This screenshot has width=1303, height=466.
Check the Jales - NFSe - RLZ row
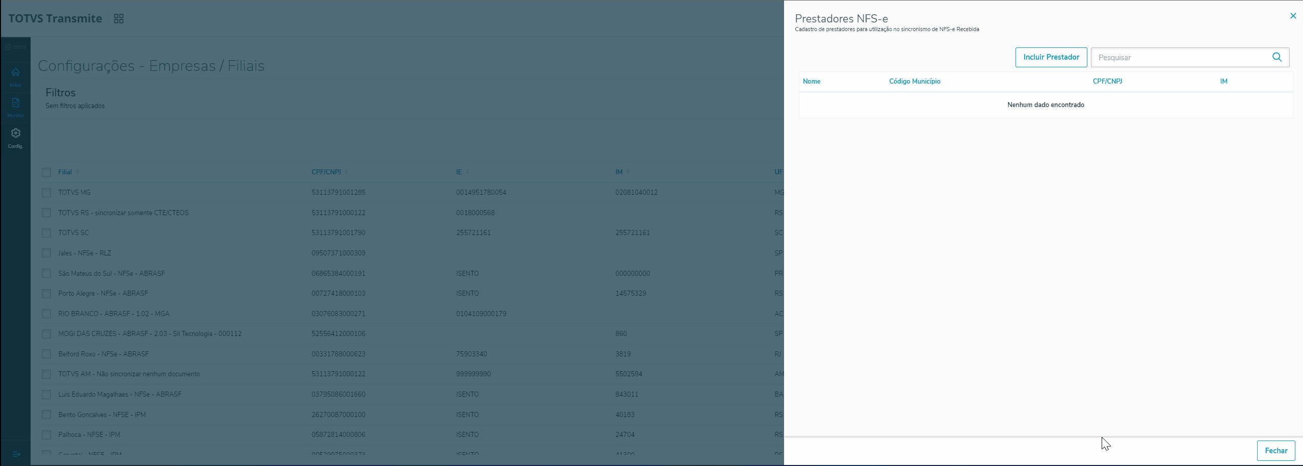click(x=46, y=253)
